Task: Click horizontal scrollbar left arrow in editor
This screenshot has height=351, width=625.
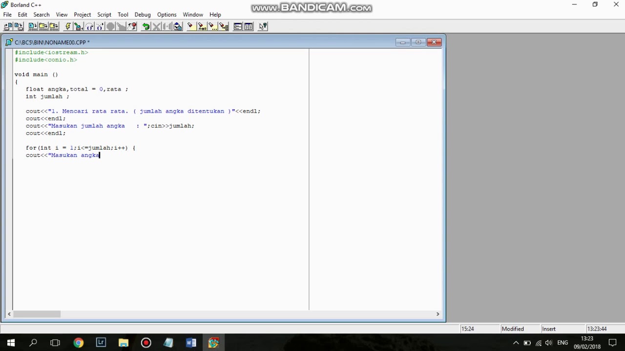Action: pos(9,314)
